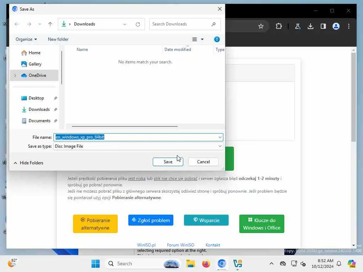Show hidden tray icons chevron

click(x=271, y=263)
